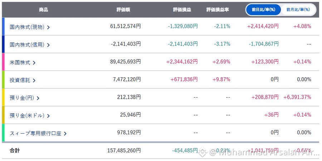Image resolution: width=322 pixels, height=161 pixels.
Task: Click chevron arrow beside 預り金(米ドル)
Action: [x=48, y=116]
